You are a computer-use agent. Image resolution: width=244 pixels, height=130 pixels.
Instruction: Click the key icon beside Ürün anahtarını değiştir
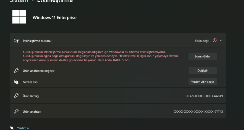coord(16,71)
